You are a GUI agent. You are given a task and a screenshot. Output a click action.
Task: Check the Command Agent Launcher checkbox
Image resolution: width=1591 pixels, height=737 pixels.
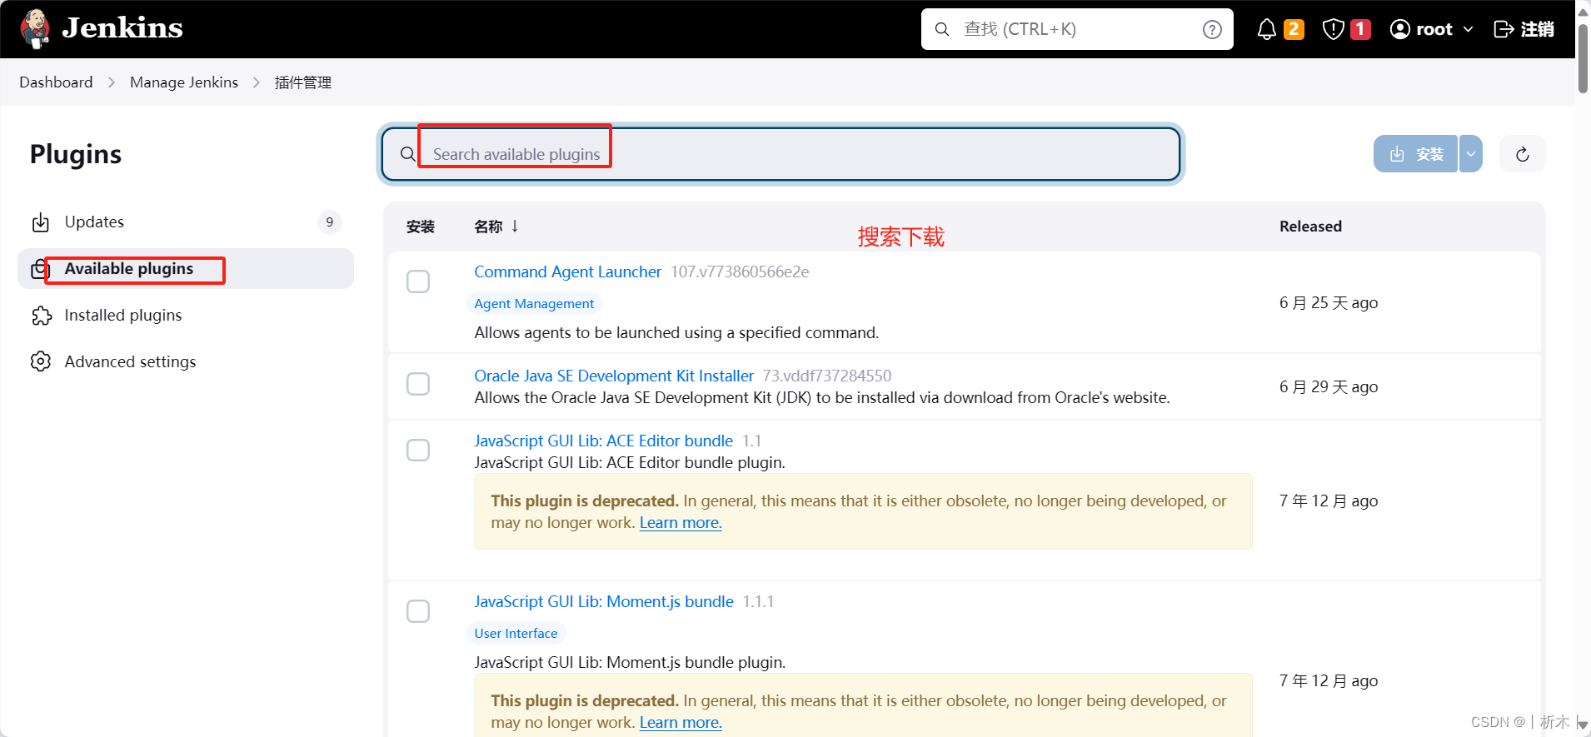[418, 281]
